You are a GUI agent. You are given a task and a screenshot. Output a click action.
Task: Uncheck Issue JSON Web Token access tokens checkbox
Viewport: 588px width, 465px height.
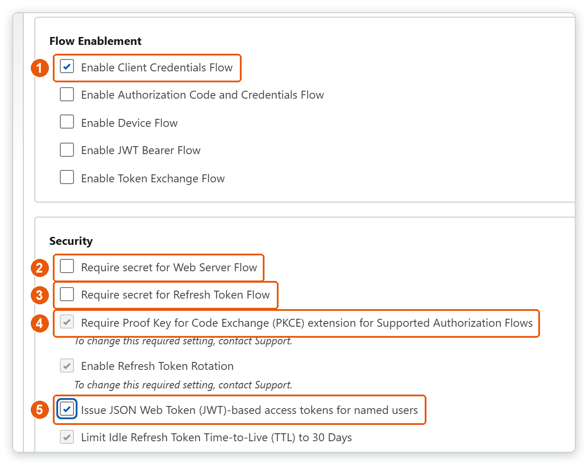tap(67, 409)
